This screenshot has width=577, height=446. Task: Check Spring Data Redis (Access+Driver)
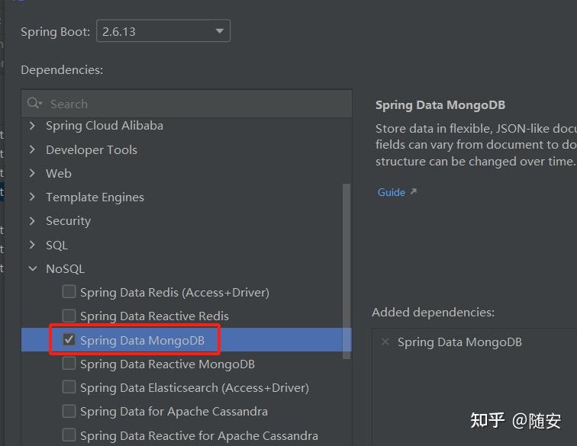(69, 291)
